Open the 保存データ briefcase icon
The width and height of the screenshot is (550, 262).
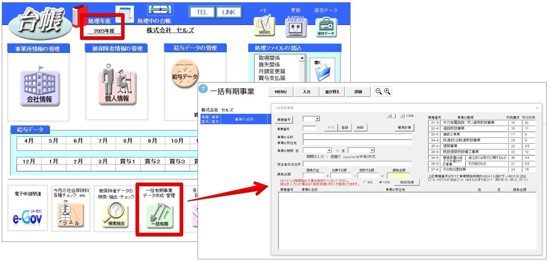326,26
